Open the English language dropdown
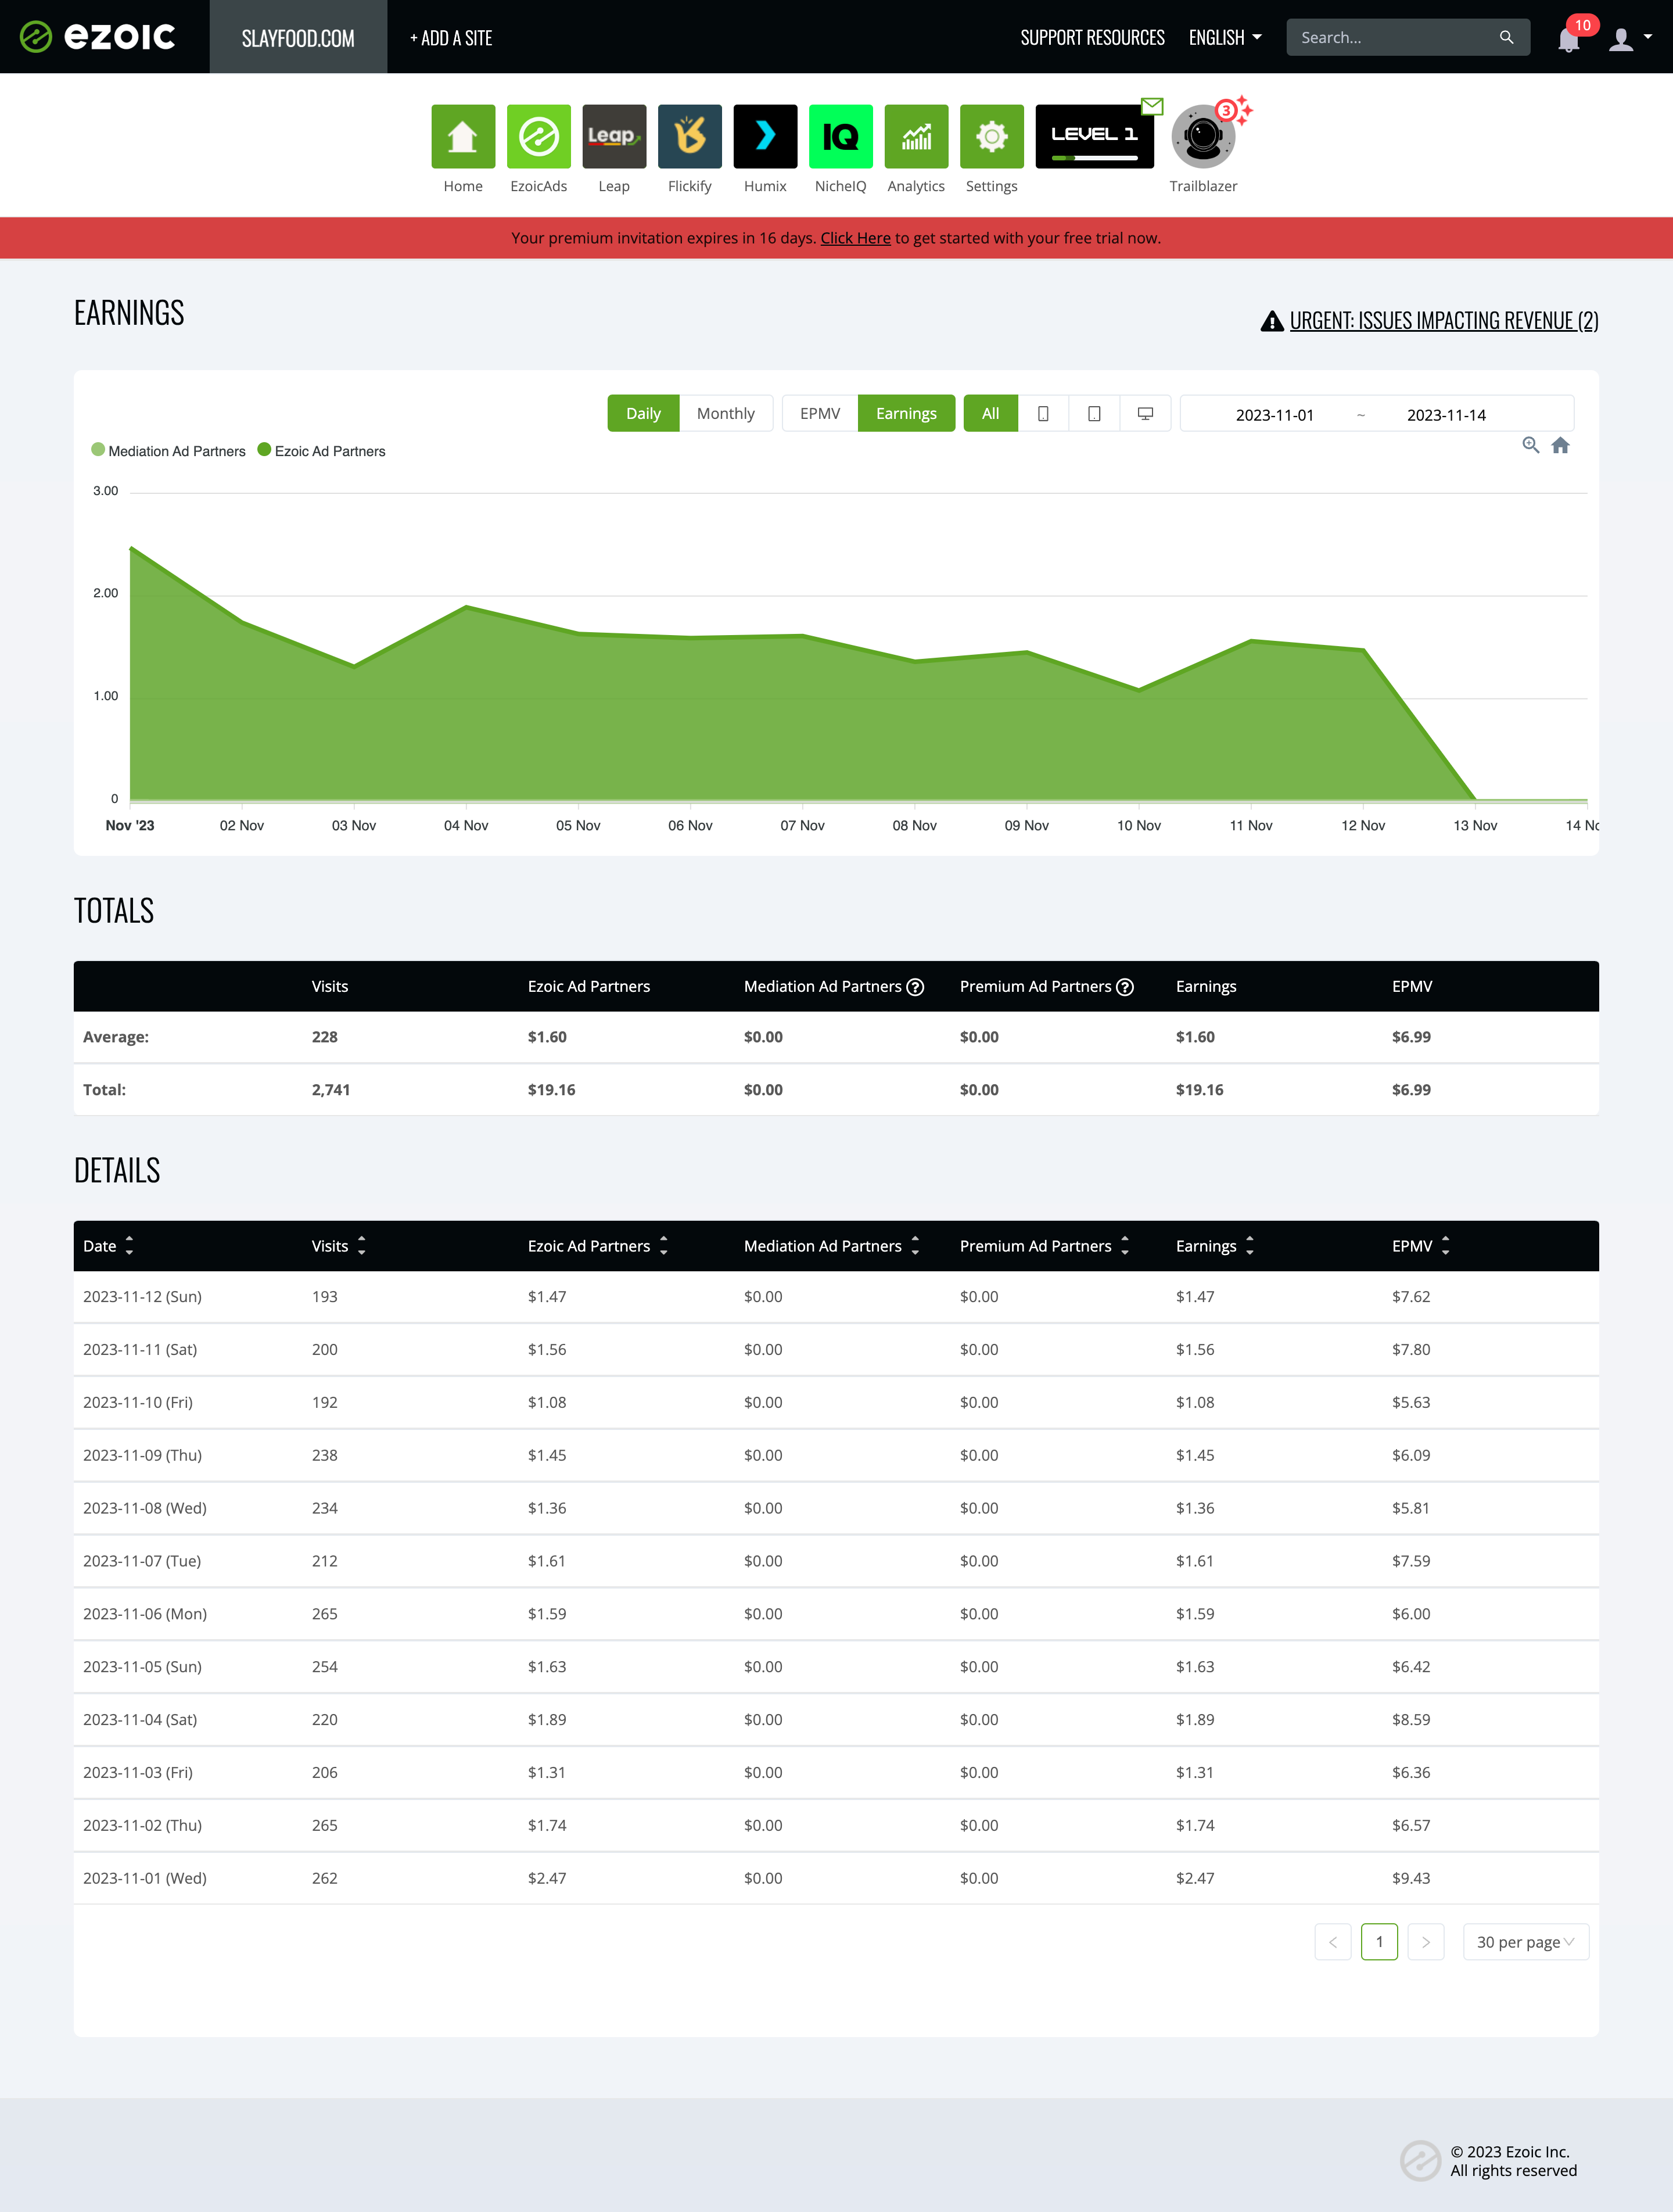The height and width of the screenshot is (2212, 1673). pos(1225,38)
